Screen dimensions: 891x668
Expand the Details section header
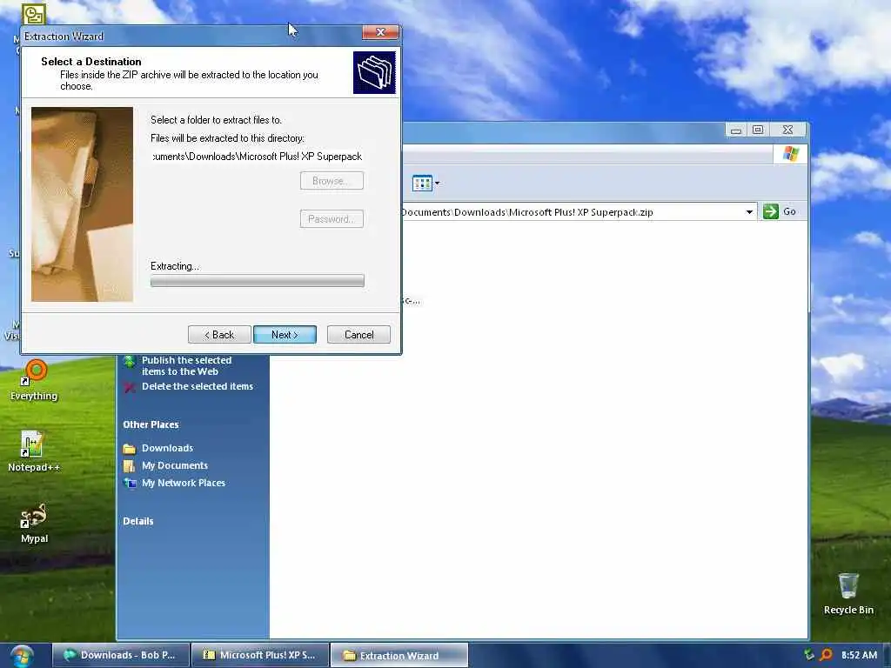coord(138,521)
